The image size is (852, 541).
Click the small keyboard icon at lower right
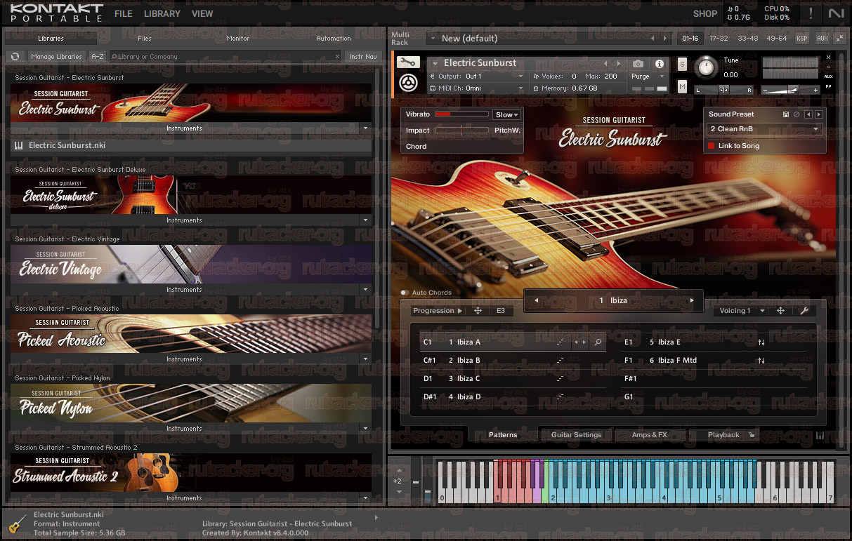coord(820,435)
